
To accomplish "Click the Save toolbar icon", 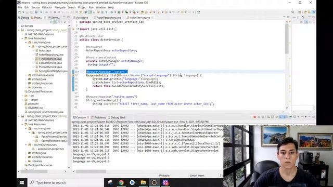I will coord(27,12).
